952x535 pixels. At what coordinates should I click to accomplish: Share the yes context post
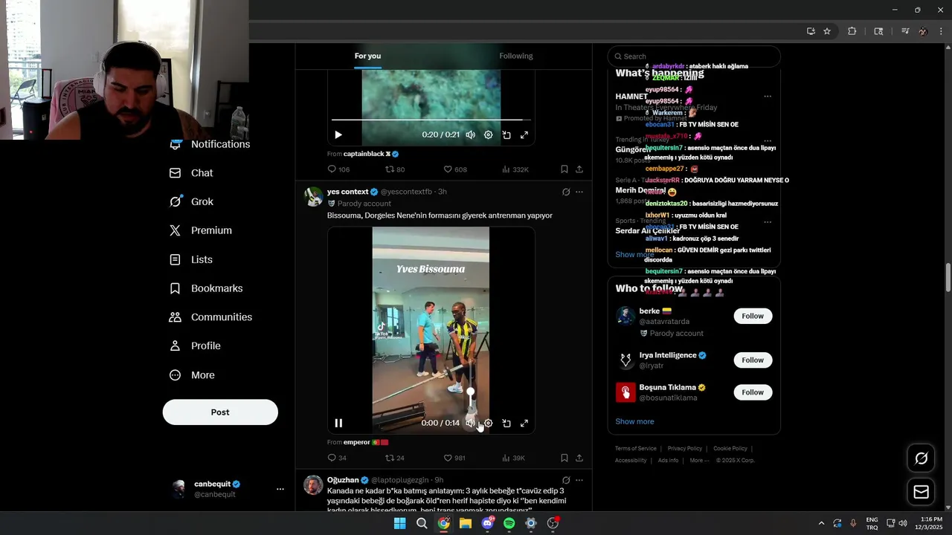pos(579,458)
